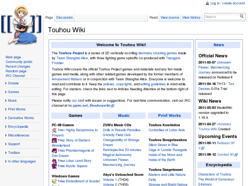Open Magical Astronomy link
This screenshot has height=186, width=248.
[x=117, y=155]
